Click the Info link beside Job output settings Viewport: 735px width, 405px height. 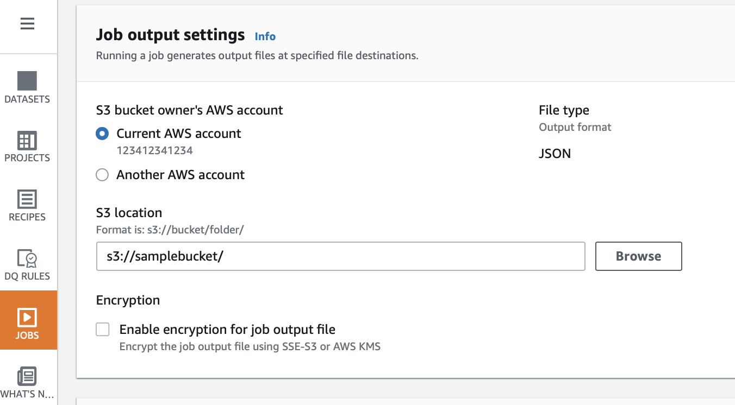(x=265, y=36)
